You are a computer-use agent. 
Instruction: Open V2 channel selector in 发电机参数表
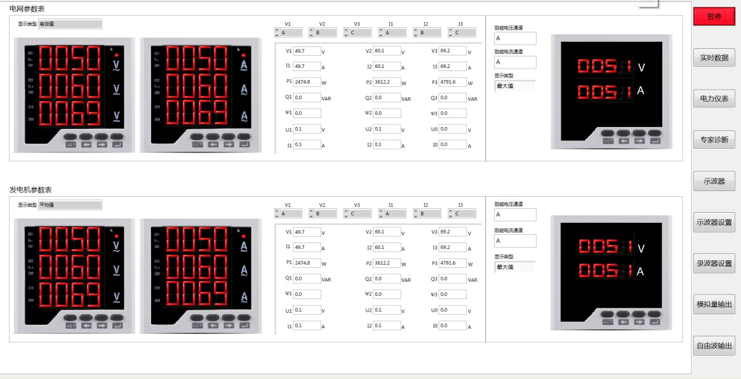[326, 213]
